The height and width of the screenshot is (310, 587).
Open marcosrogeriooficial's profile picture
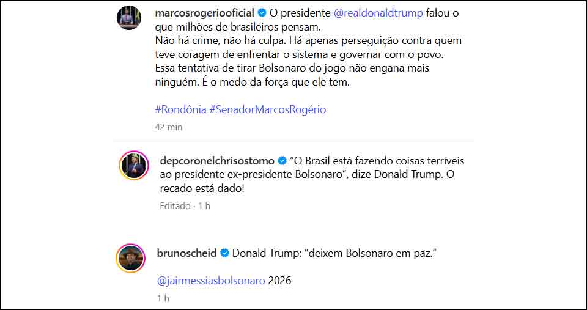(129, 18)
